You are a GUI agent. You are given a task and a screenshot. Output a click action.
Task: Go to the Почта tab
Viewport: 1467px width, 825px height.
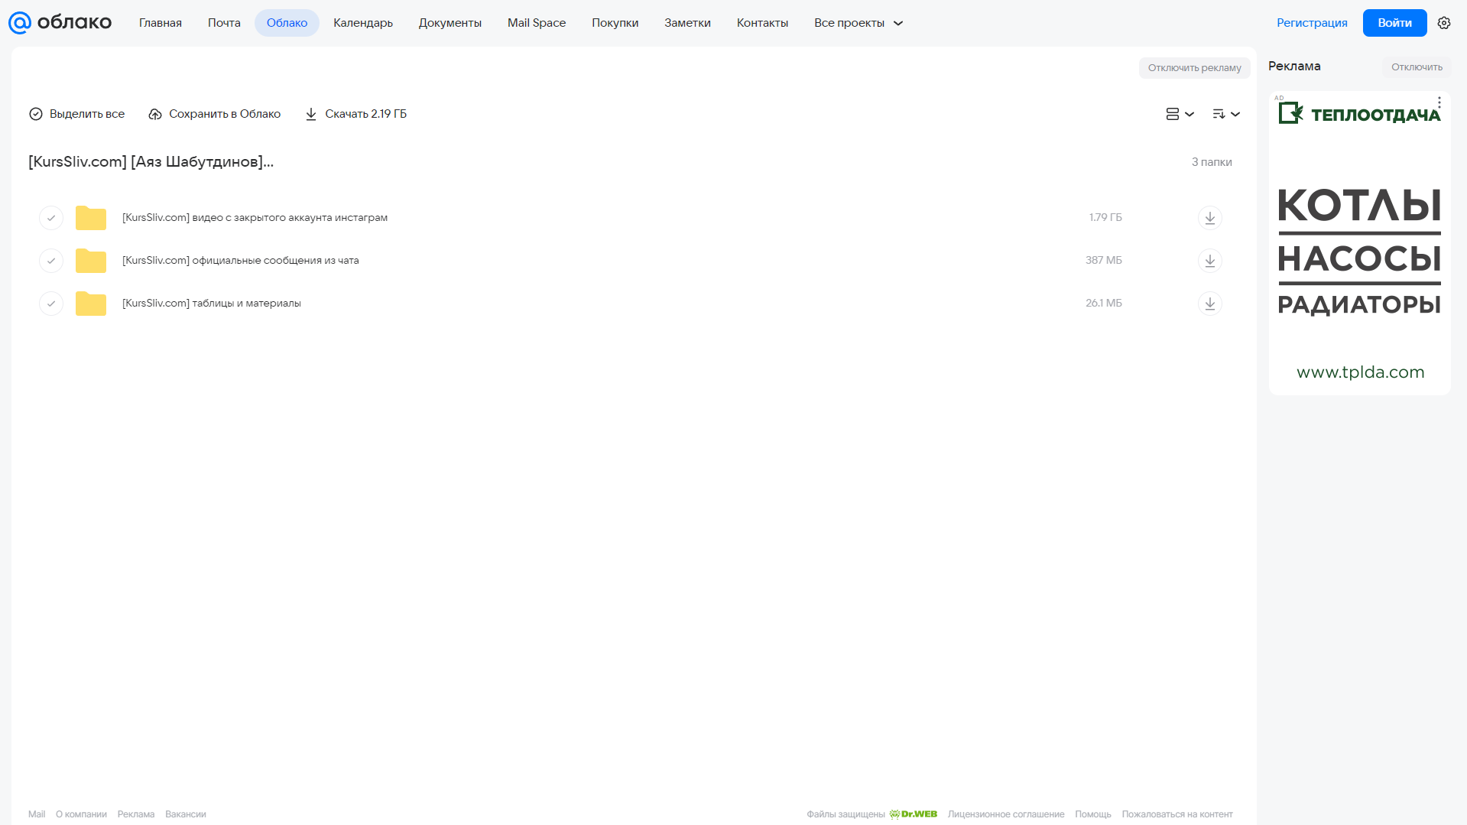[224, 23]
